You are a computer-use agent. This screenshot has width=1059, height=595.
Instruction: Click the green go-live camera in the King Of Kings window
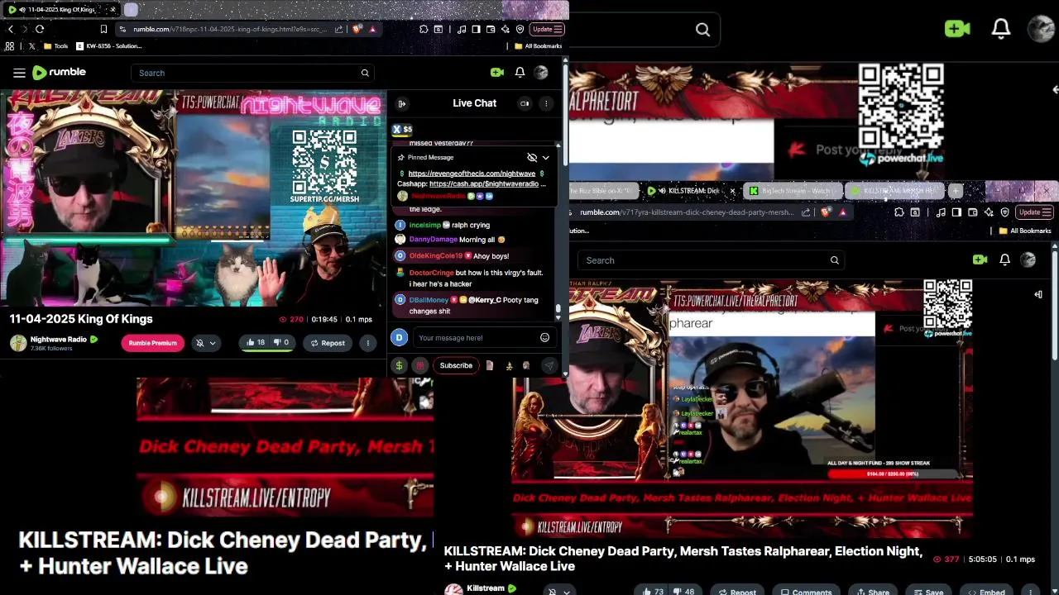[497, 73]
